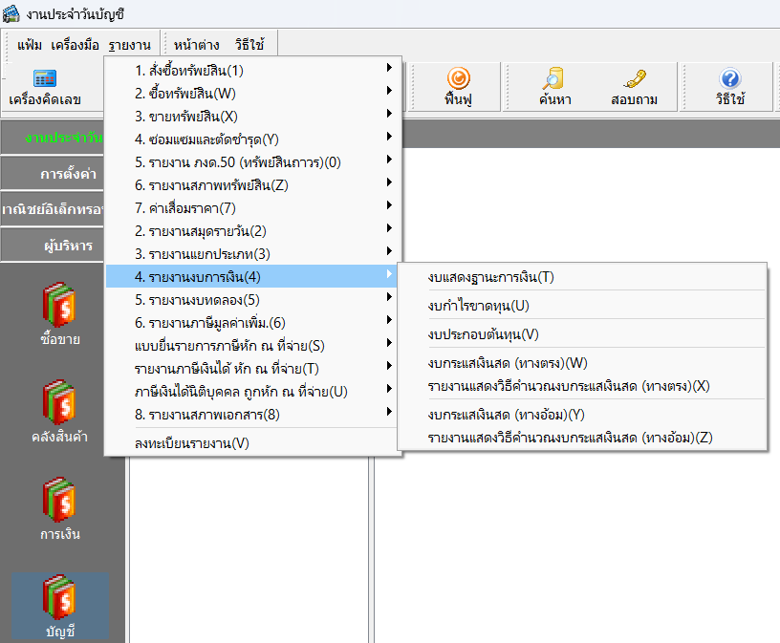Click the application icon in title bar

(11, 14)
